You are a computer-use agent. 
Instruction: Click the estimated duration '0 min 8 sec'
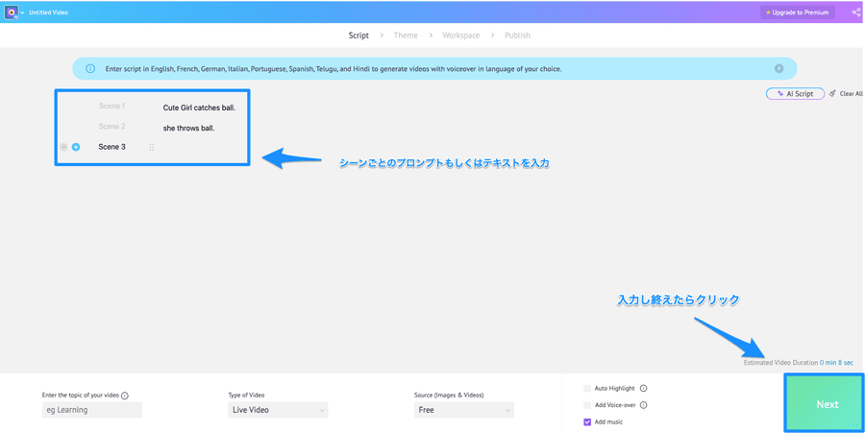click(836, 363)
